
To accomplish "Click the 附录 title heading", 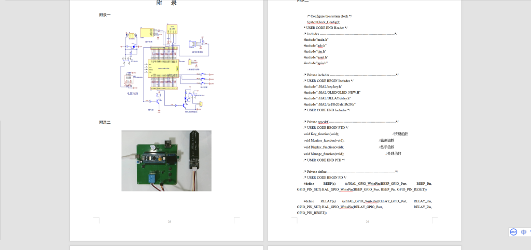I will click(166, 3).
